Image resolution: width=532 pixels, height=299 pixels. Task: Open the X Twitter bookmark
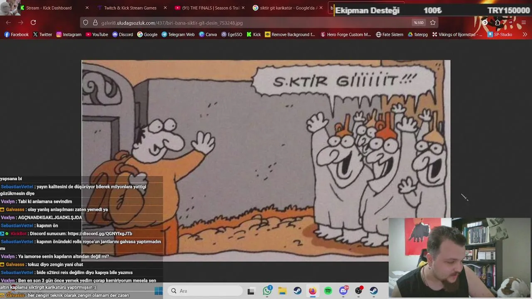42,34
